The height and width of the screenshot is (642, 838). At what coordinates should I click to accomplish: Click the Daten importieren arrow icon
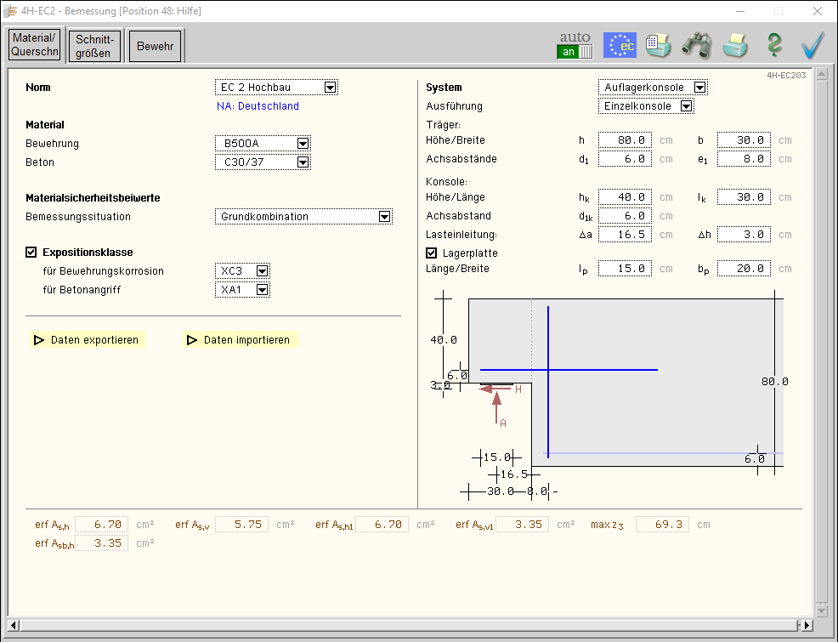coord(192,340)
